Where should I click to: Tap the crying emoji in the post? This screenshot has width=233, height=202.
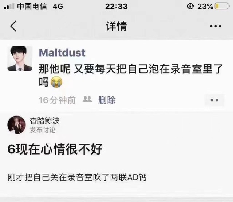pyautogui.click(x=56, y=82)
